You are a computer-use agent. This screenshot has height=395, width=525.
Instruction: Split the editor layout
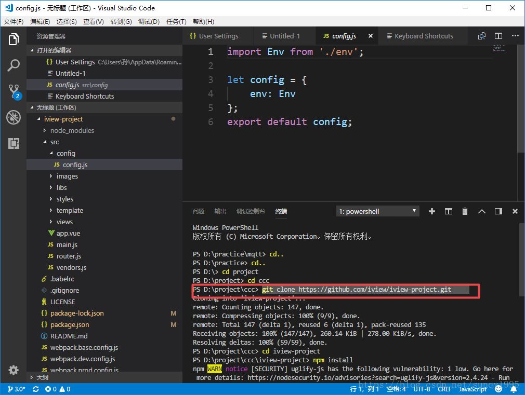pyautogui.click(x=498, y=36)
